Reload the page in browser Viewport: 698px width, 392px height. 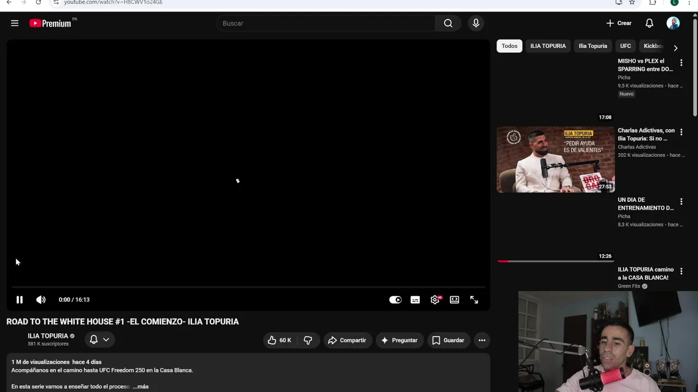(x=38, y=2)
